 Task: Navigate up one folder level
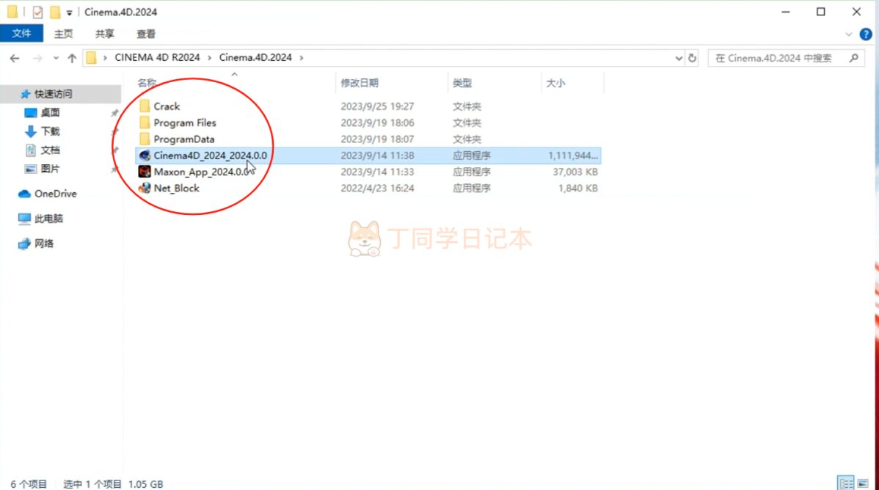[72, 58]
